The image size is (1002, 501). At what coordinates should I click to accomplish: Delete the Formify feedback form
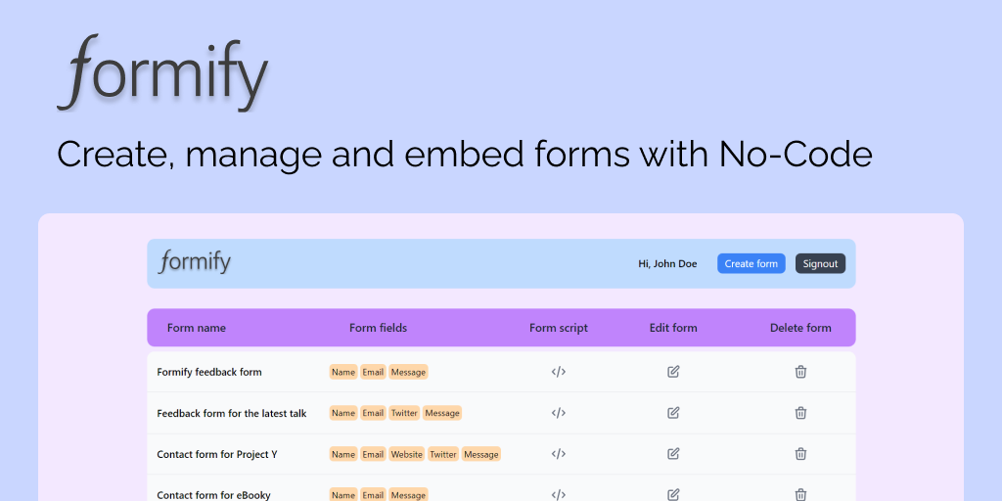click(800, 372)
